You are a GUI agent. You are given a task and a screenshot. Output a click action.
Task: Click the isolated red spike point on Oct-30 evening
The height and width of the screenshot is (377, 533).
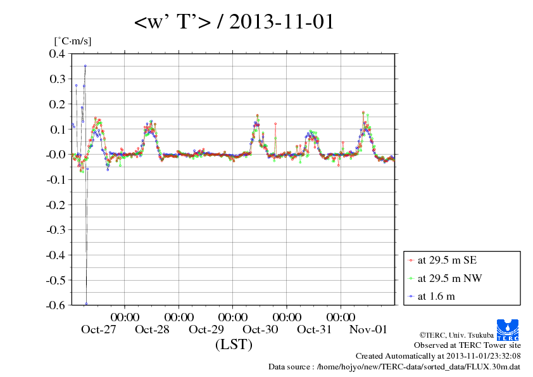pyautogui.click(x=275, y=124)
